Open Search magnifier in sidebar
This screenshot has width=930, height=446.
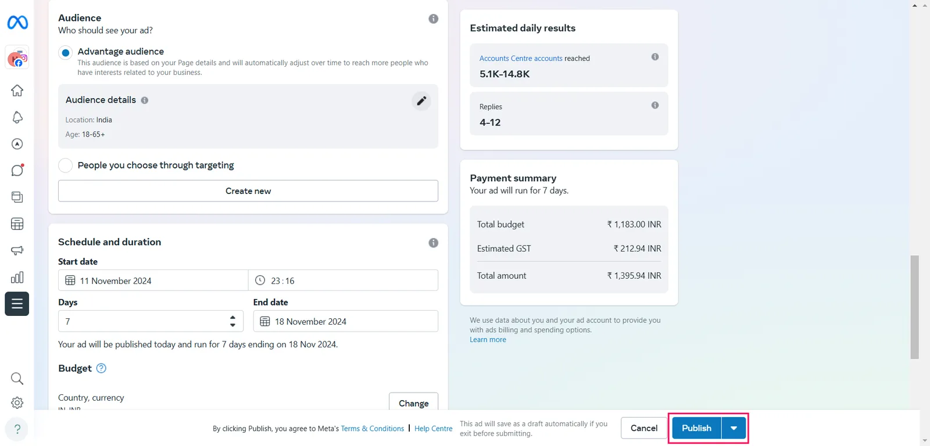pos(17,379)
